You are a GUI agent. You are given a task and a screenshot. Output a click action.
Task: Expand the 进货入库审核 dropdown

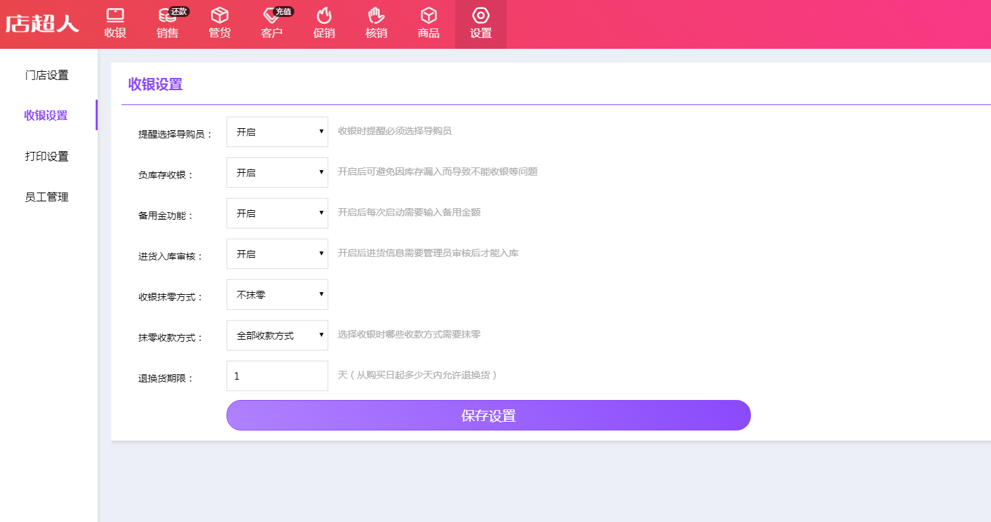click(277, 254)
